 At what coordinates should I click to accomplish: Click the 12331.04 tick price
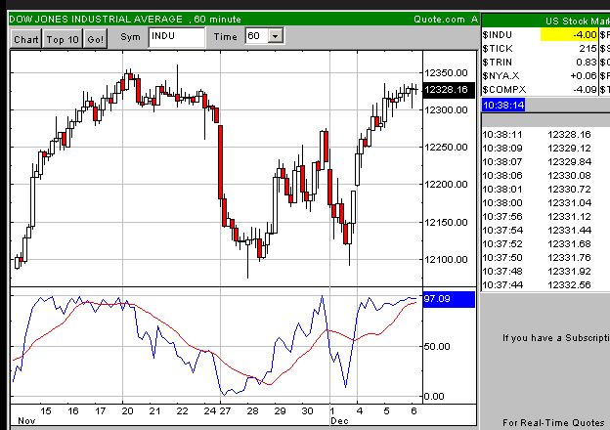569,202
